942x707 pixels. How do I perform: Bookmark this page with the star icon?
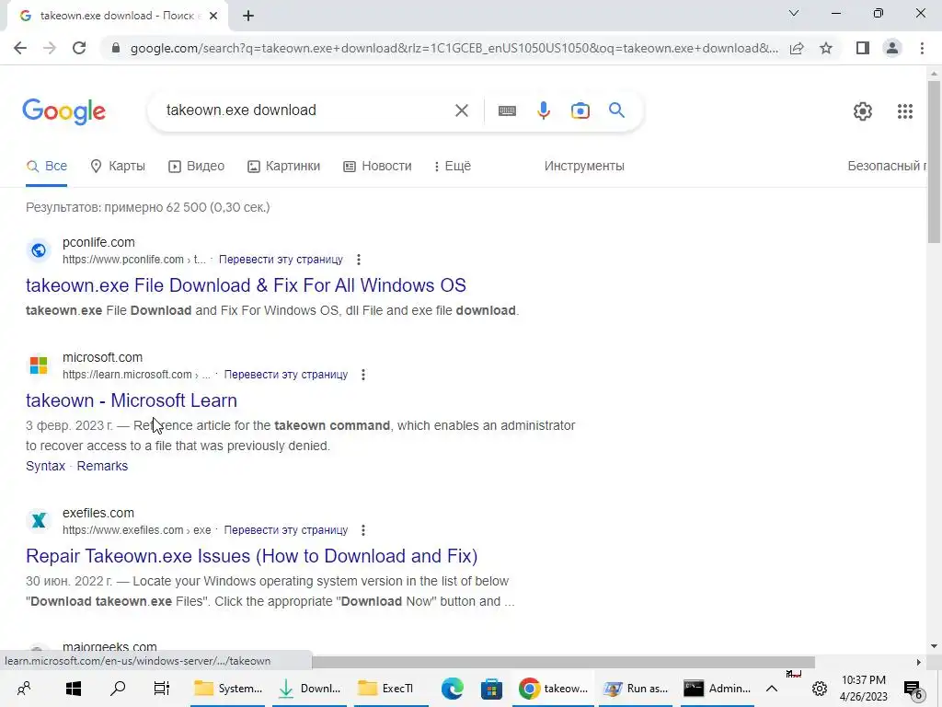tap(826, 48)
